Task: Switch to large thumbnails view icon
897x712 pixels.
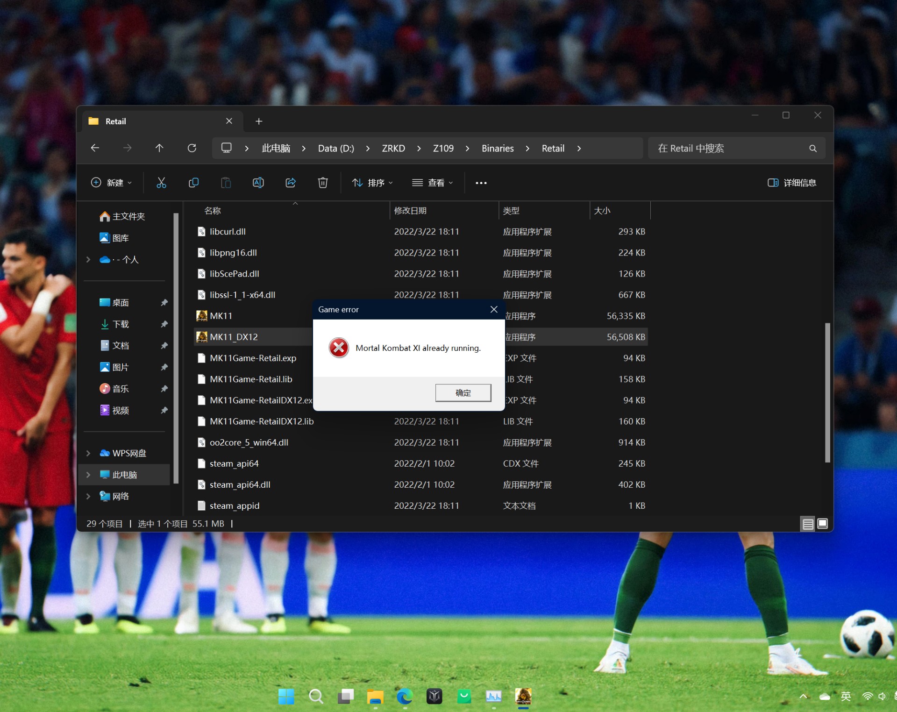Action: pyautogui.click(x=823, y=524)
